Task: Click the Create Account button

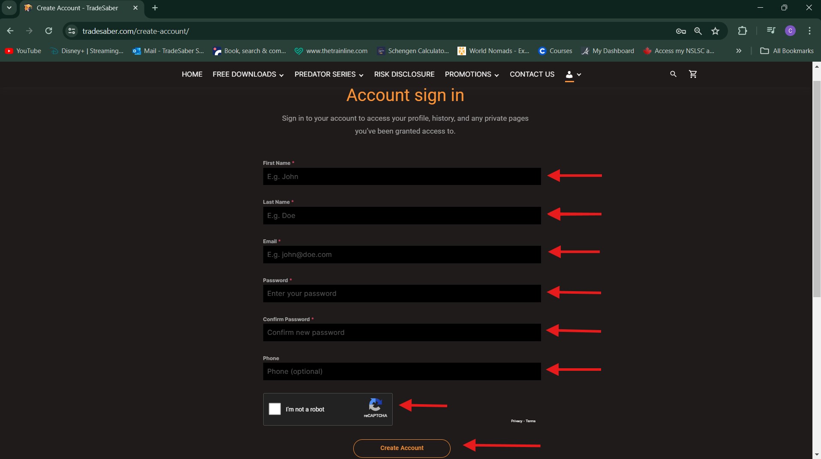Action: (401, 448)
